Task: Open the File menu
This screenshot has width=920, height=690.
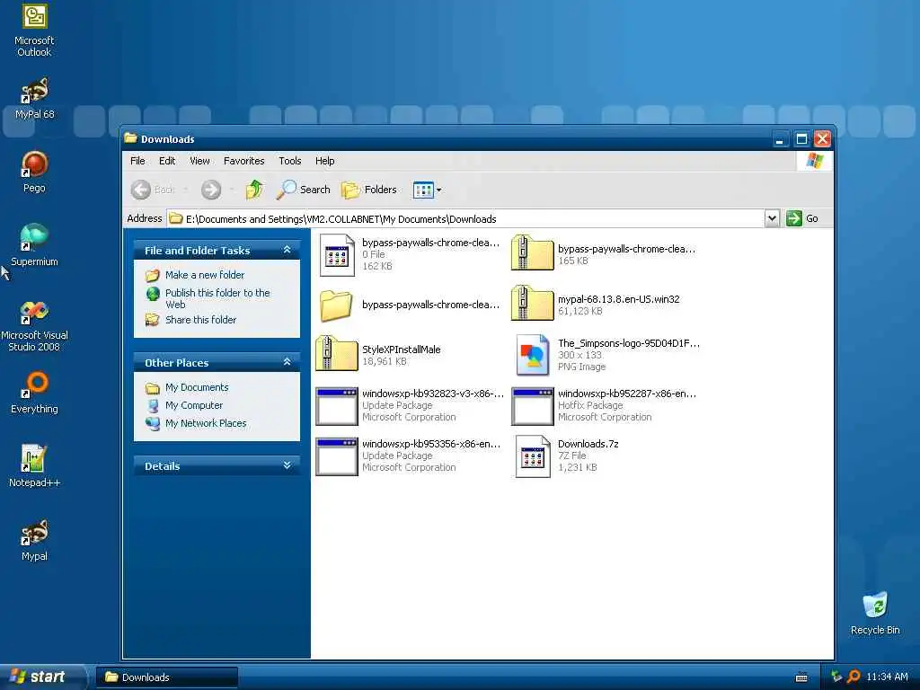Action: (137, 161)
